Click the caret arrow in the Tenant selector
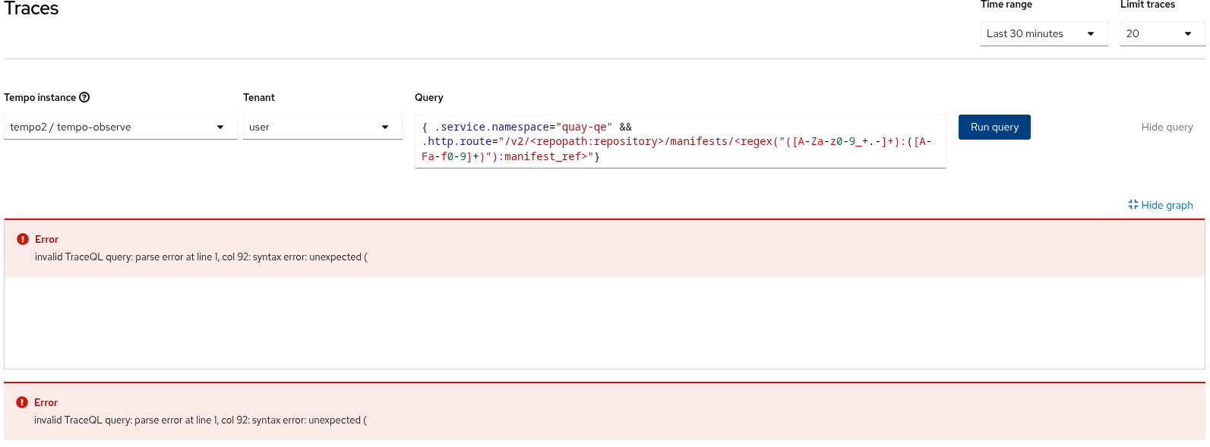Viewport: 1210px width, 447px height. pyautogui.click(x=385, y=127)
